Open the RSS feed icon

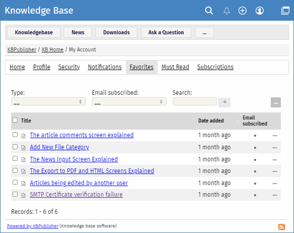point(281,227)
